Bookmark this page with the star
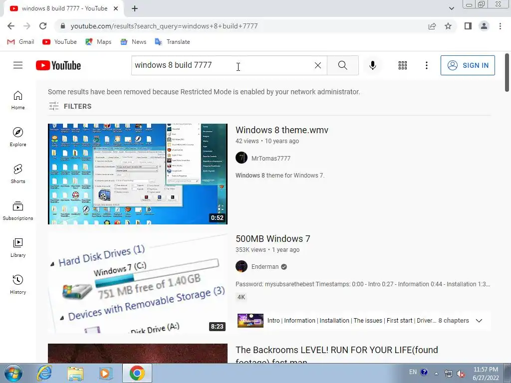511x383 pixels. point(448,26)
